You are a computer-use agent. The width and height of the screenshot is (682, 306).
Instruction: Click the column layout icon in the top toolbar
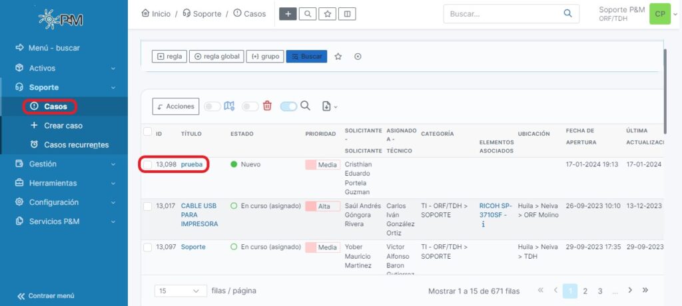346,14
